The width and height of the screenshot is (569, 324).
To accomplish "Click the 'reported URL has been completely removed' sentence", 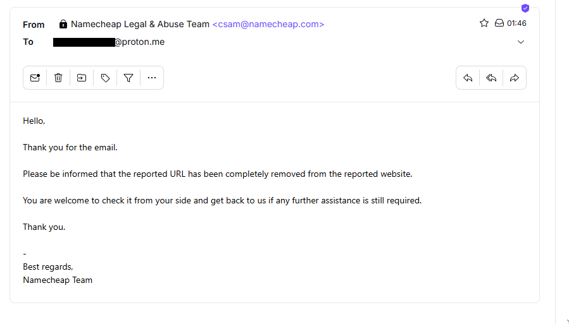I will (217, 174).
